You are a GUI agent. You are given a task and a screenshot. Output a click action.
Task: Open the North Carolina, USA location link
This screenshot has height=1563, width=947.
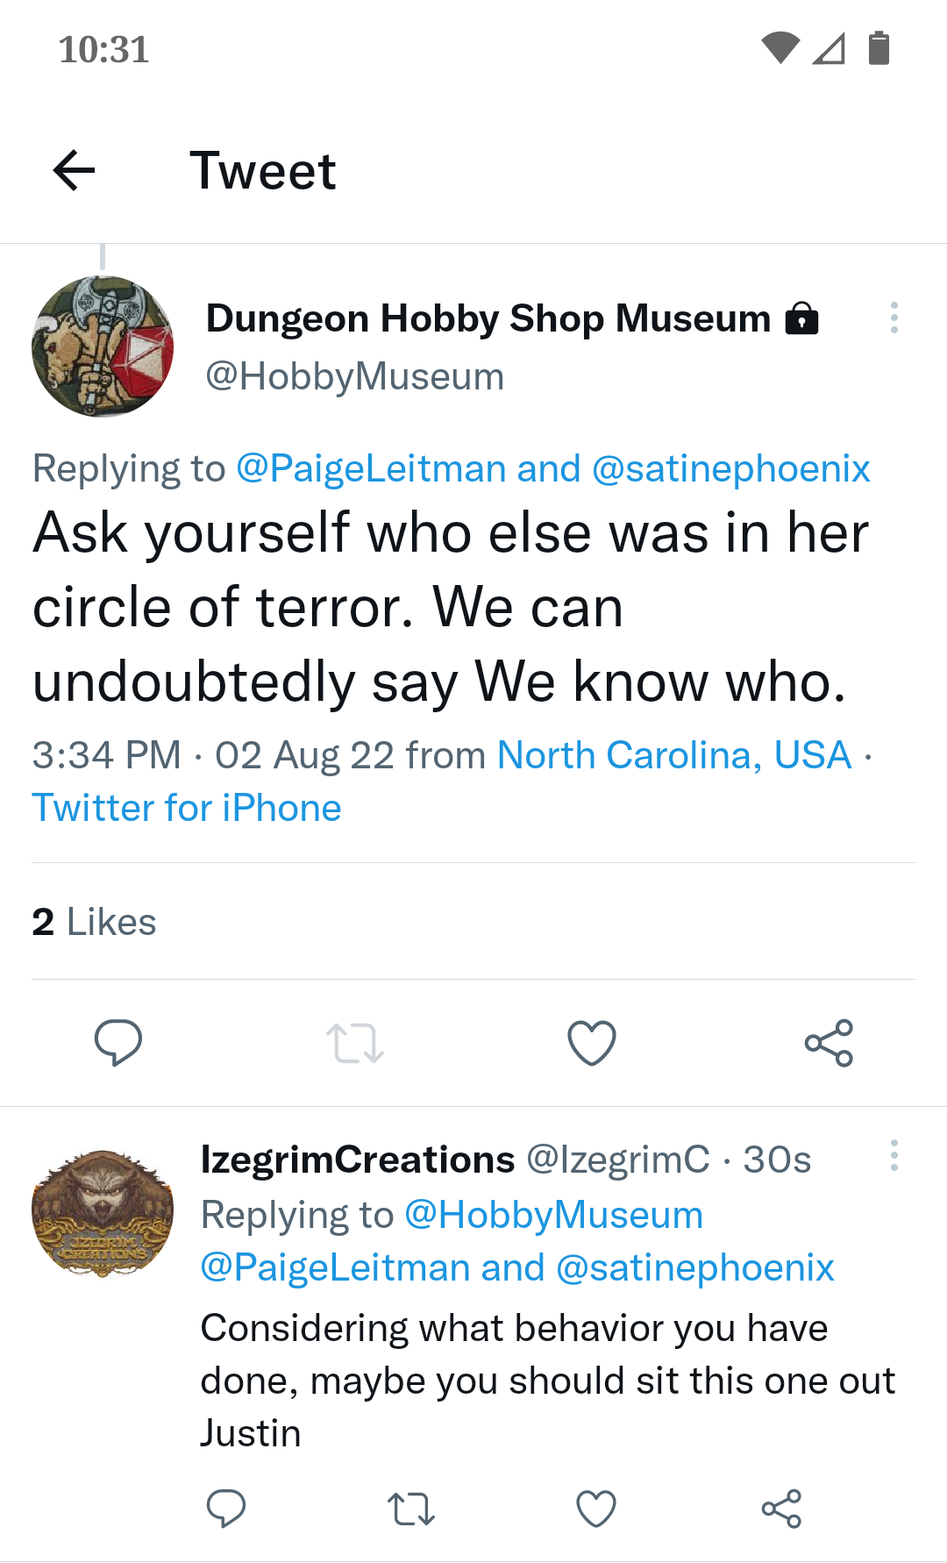pyautogui.click(x=674, y=755)
